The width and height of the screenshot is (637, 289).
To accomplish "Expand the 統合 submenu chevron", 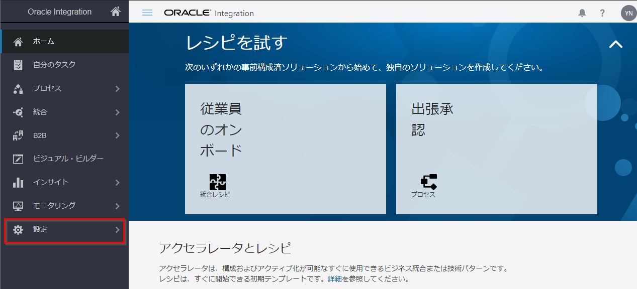I will point(117,112).
